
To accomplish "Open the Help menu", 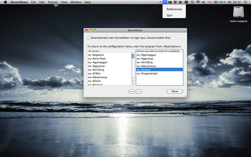I will point(88,2).
